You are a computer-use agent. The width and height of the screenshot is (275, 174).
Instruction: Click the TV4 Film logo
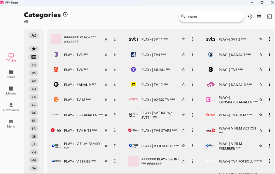point(211,115)
